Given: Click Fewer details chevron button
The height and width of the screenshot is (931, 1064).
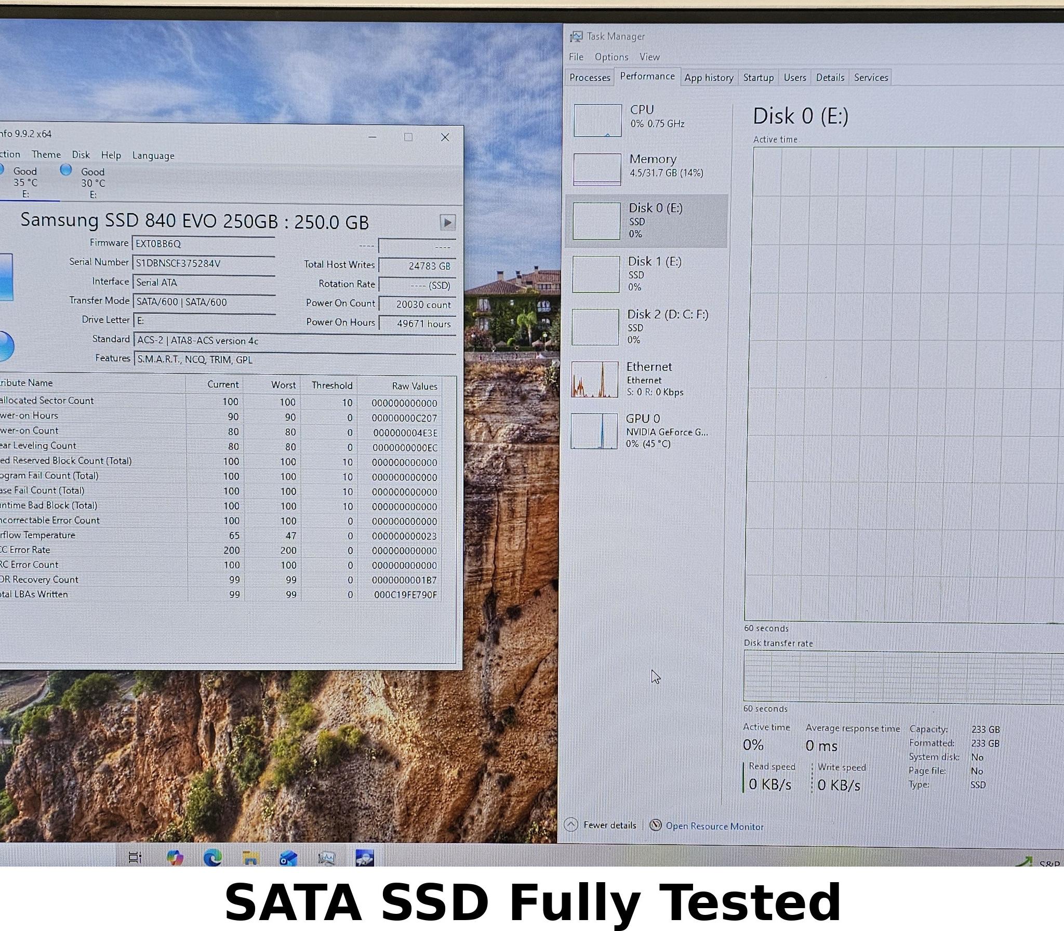Looking at the screenshot, I should [571, 824].
